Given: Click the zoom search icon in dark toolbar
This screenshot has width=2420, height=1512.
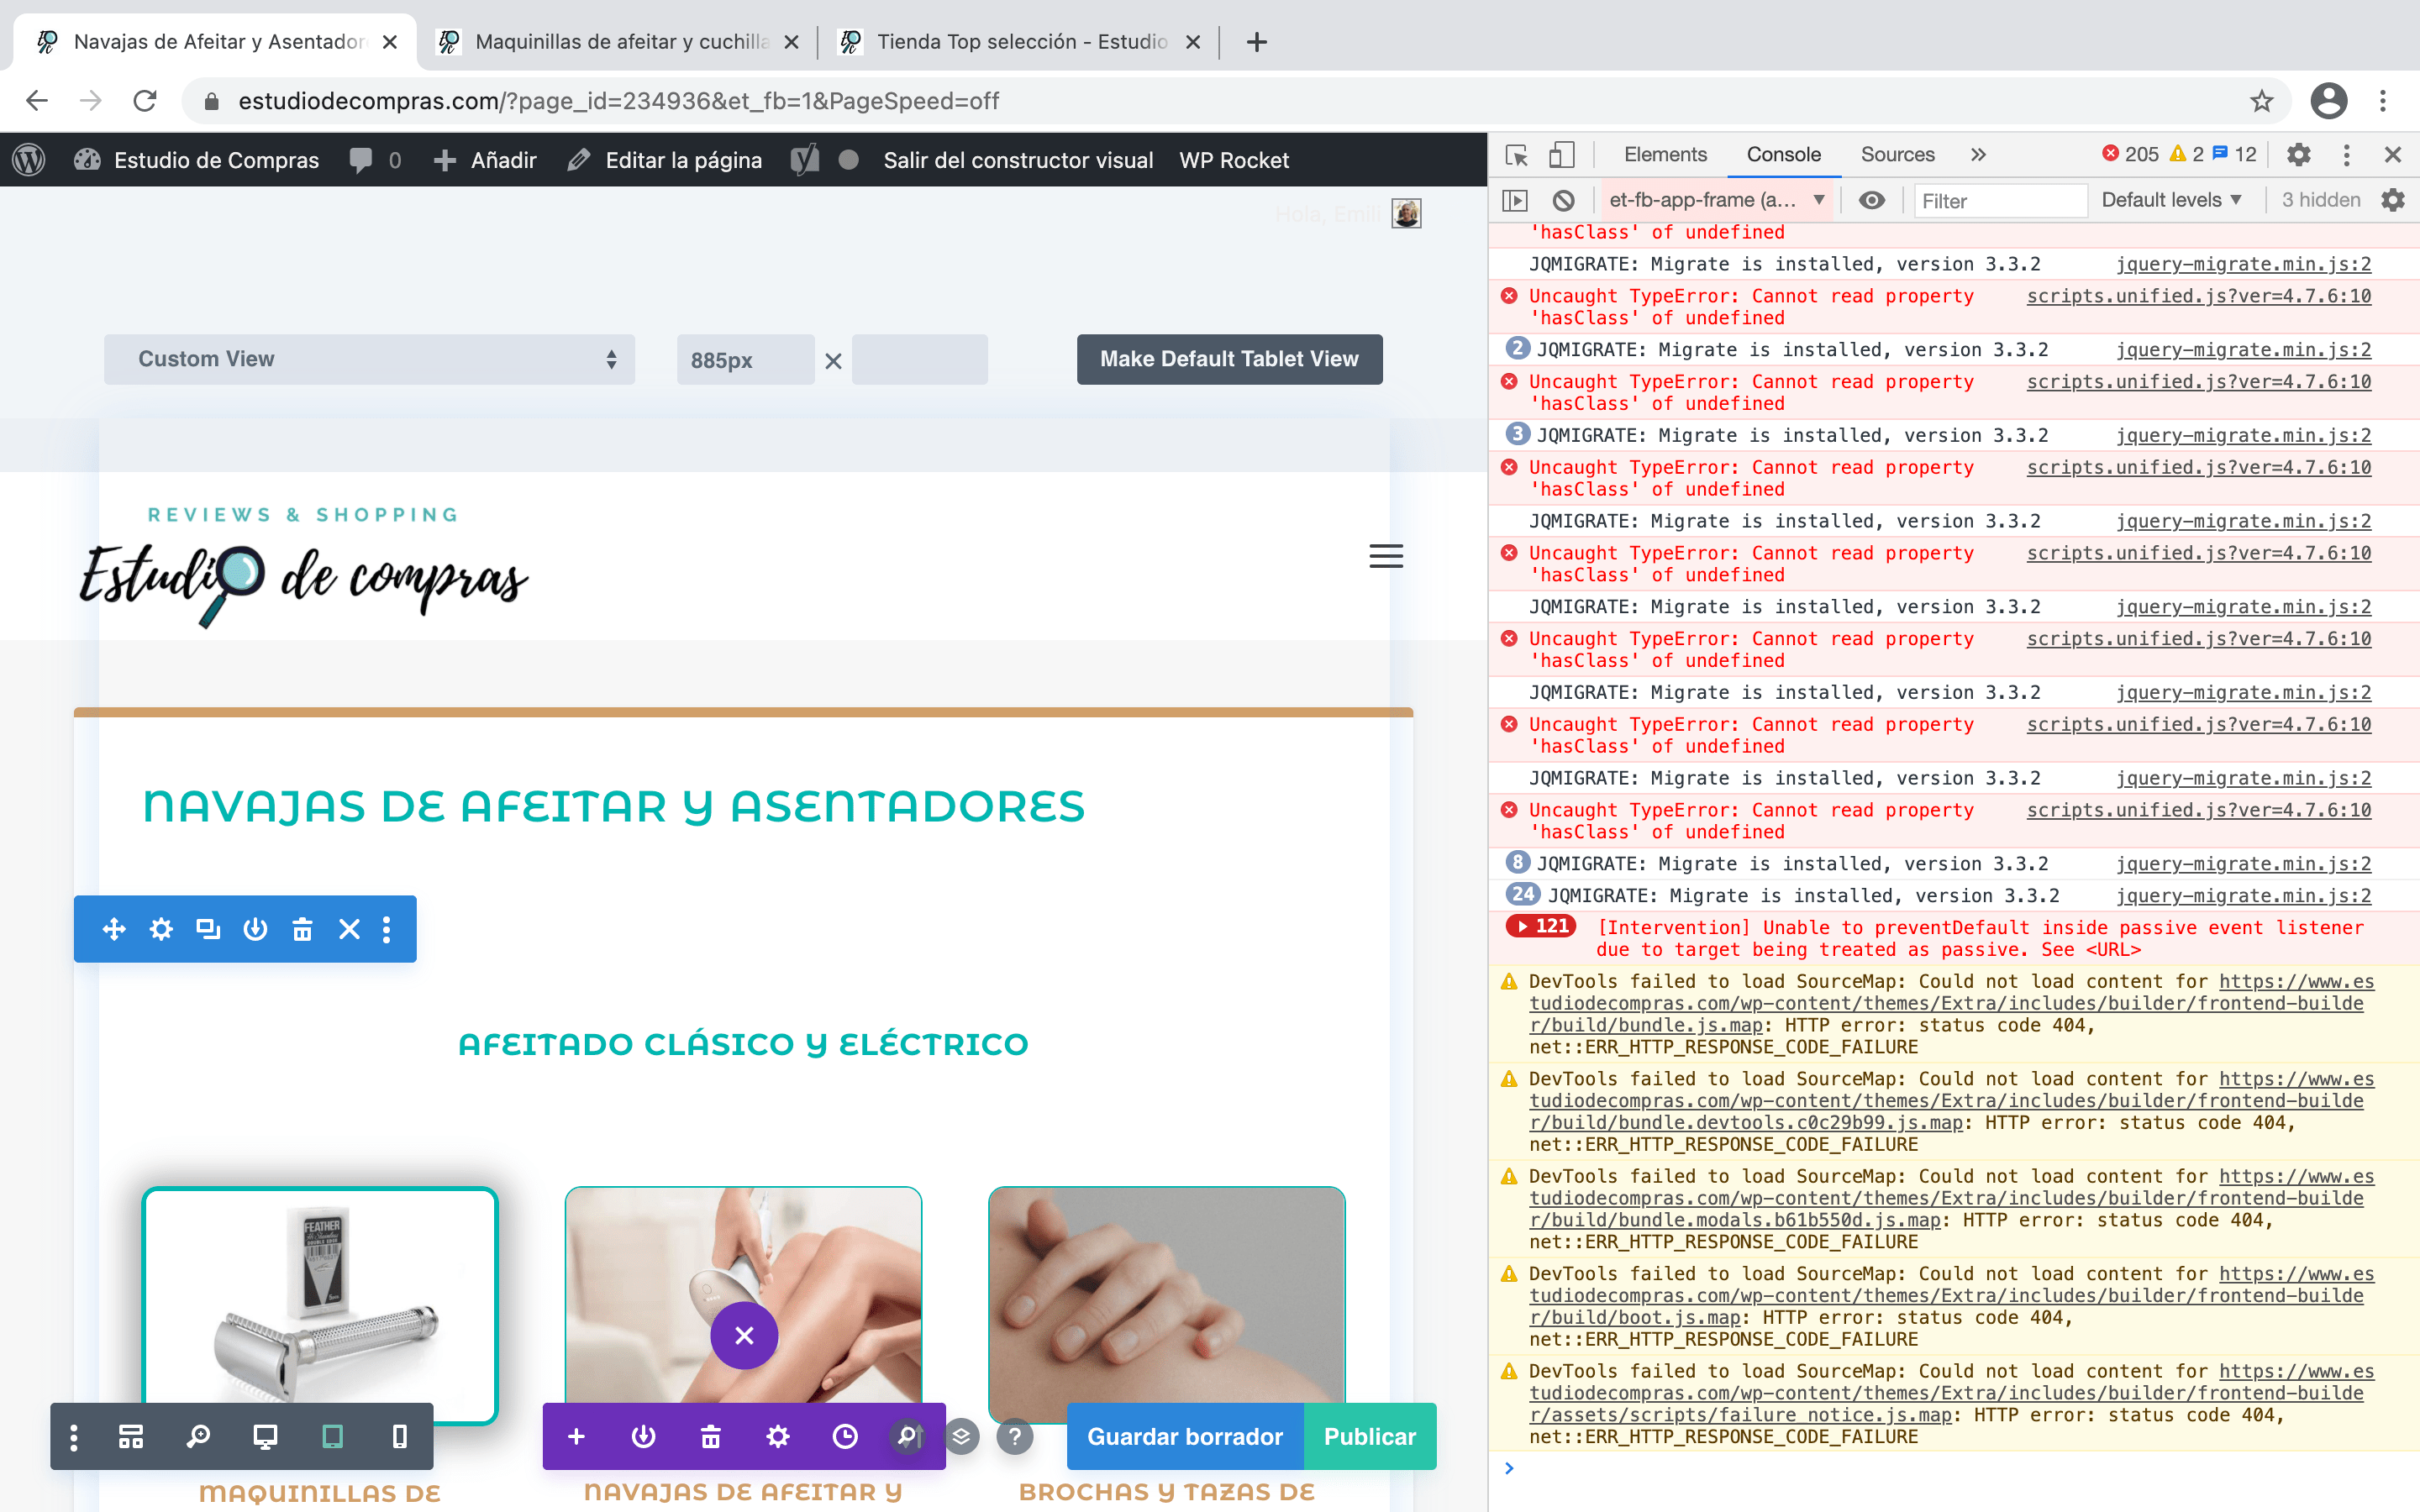Looking at the screenshot, I should click(198, 1437).
